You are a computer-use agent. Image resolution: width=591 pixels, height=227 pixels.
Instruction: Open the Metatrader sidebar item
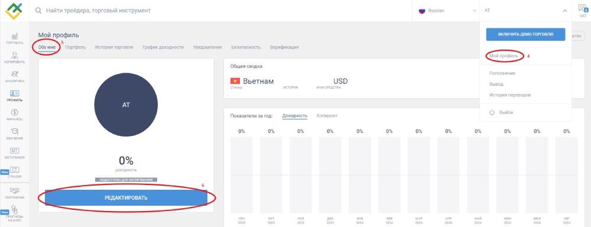tap(14, 153)
